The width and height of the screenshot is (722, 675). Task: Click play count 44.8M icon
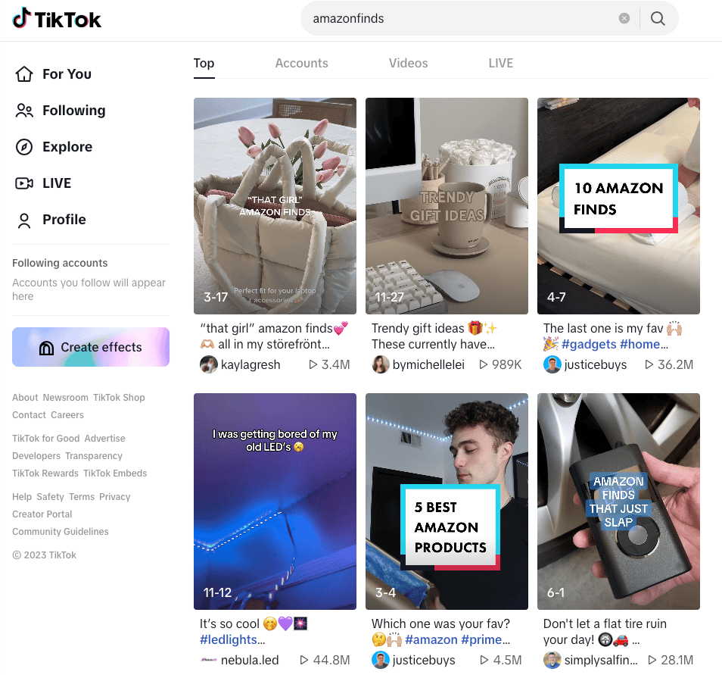(x=304, y=661)
